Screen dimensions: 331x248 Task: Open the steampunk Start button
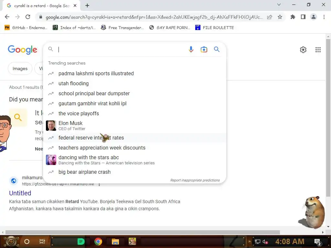11,242
